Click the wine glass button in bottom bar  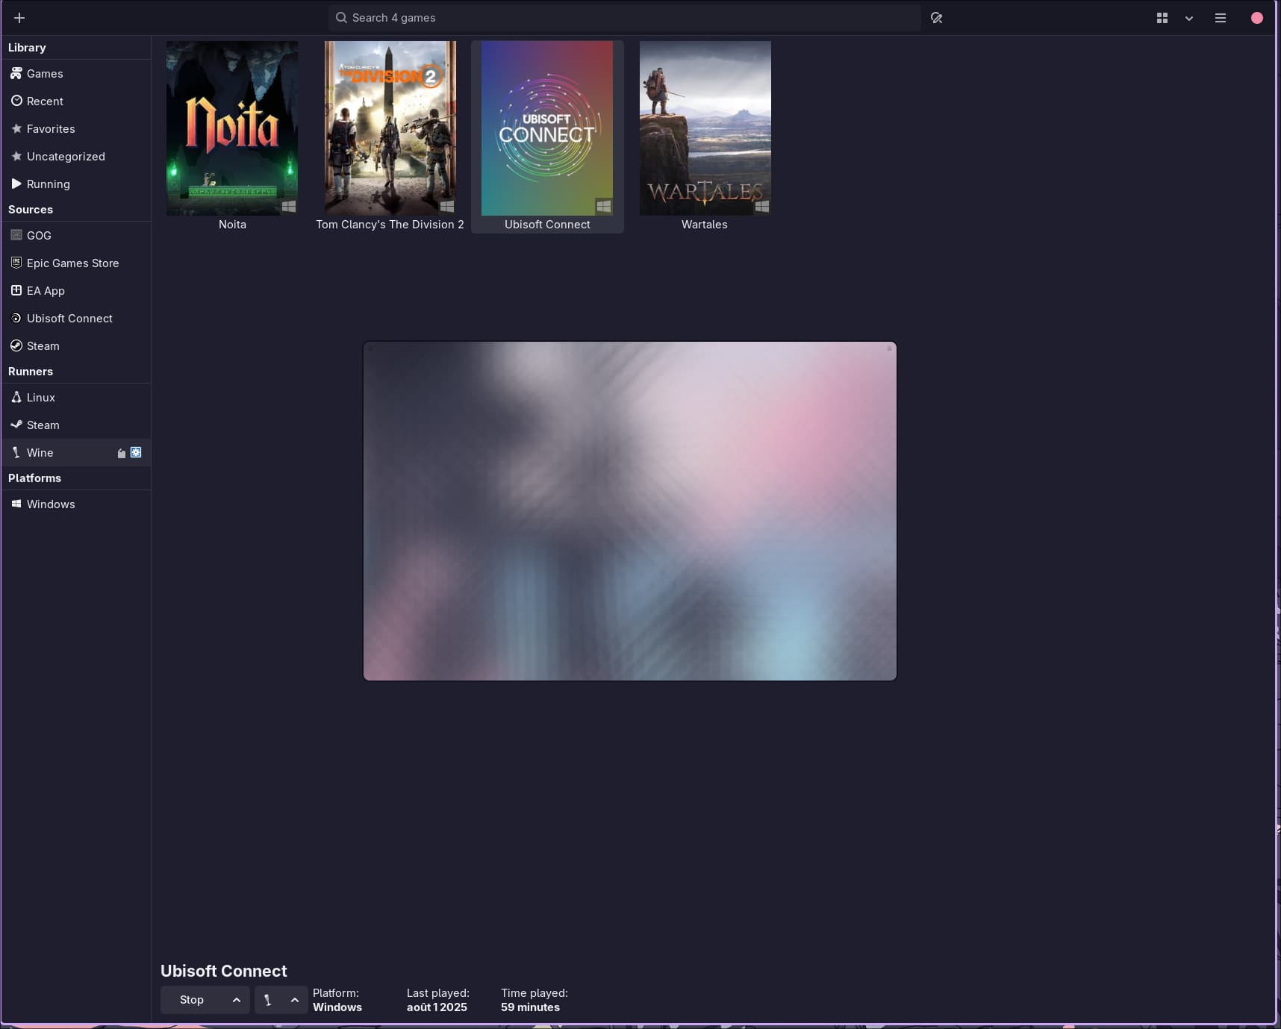click(x=268, y=1000)
